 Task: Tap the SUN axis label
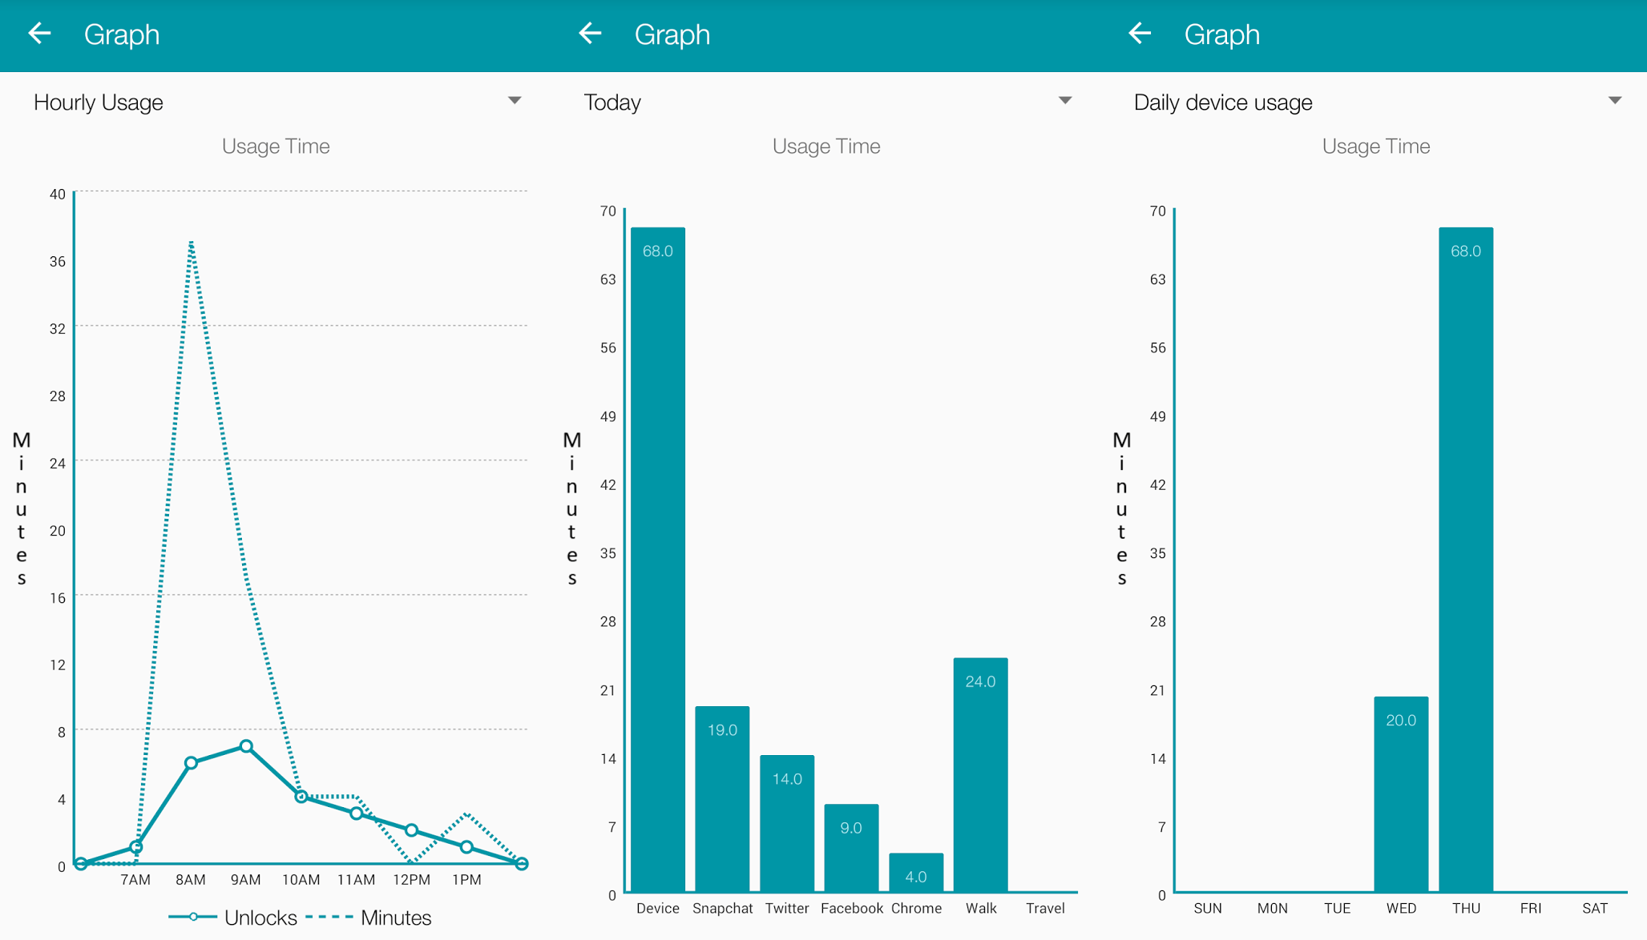(1208, 908)
